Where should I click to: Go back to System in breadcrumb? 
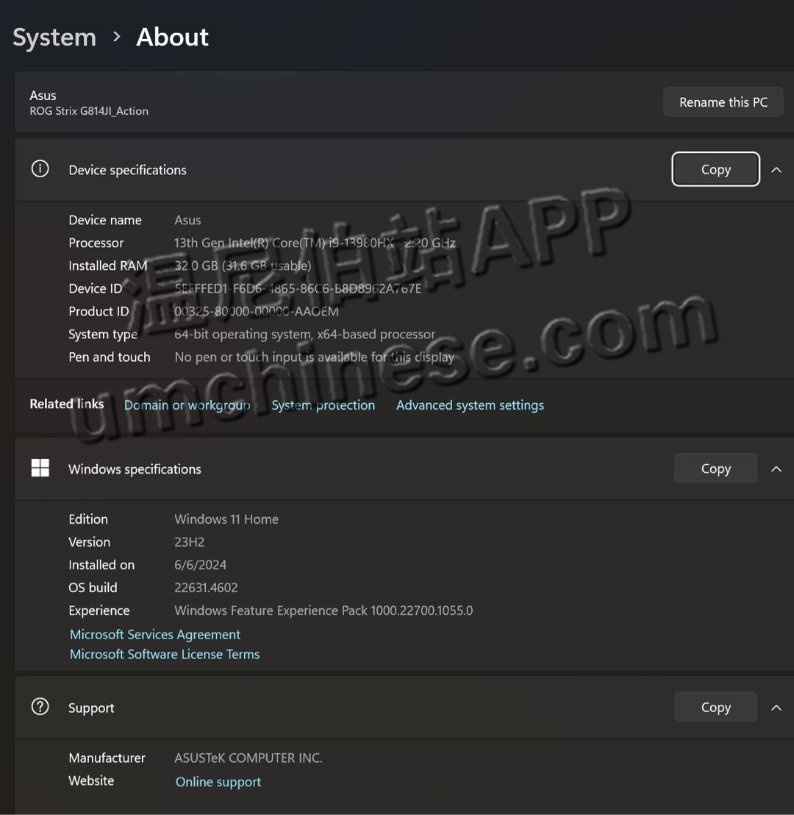[54, 37]
